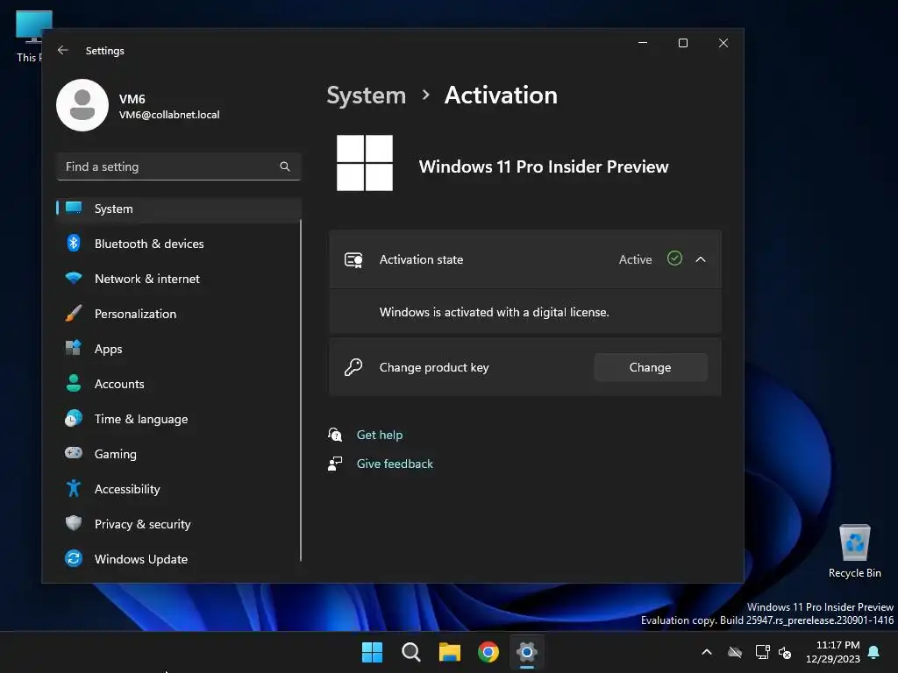Click the settings sidebar scrollbar
Image resolution: width=898 pixels, height=673 pixels.
301,391
